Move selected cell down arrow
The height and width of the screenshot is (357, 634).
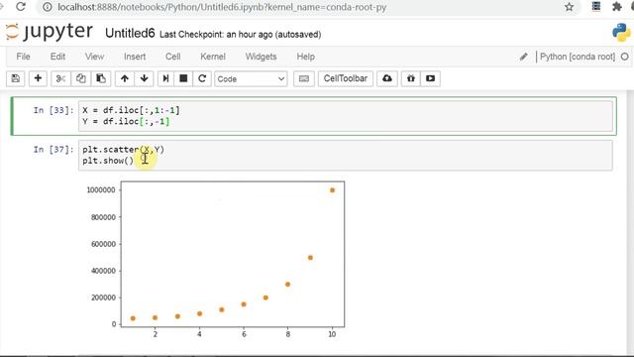tap(144, 78)
